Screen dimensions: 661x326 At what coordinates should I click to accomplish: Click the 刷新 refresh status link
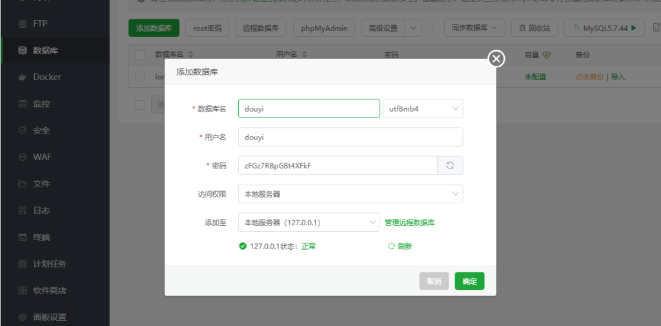[400, 246]
